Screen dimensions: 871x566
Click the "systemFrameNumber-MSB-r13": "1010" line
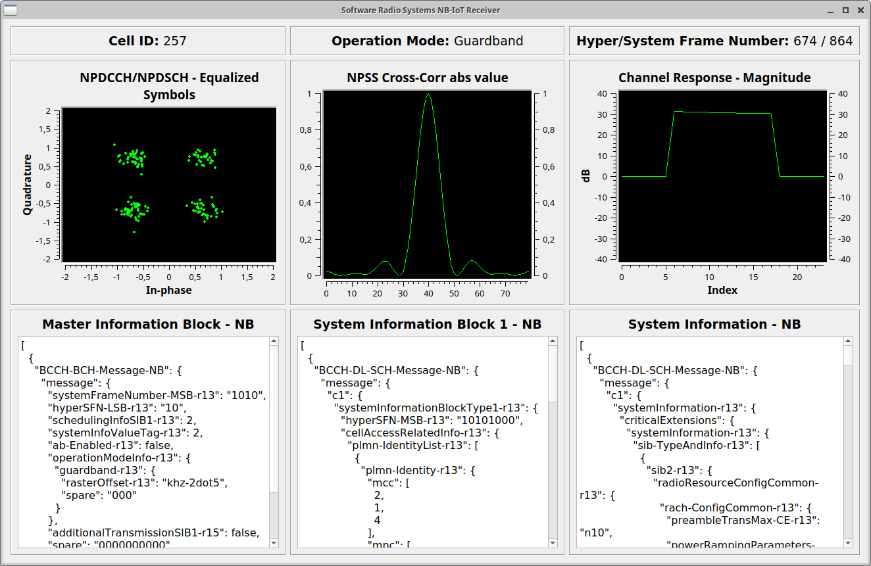(157, 395)
